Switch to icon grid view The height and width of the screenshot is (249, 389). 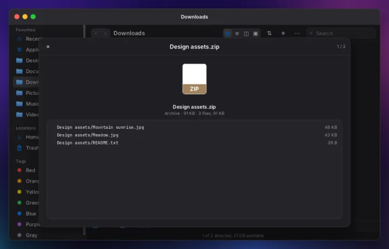click(x=227, y=33)
